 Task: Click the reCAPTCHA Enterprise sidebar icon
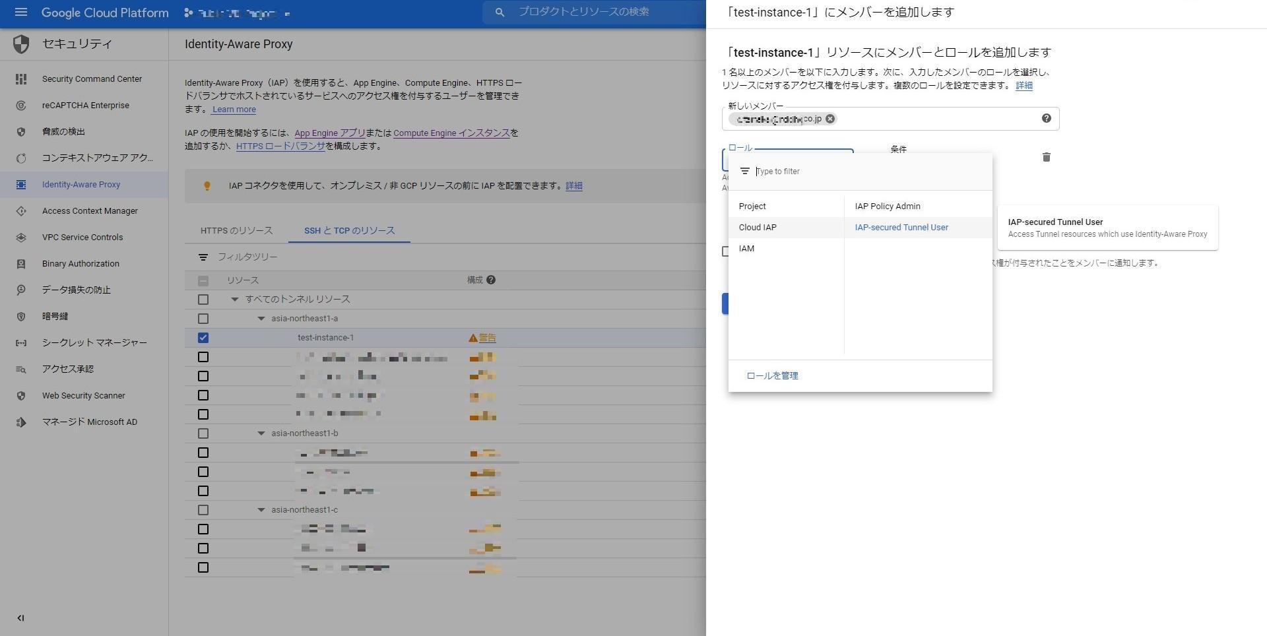coord(21,106)
